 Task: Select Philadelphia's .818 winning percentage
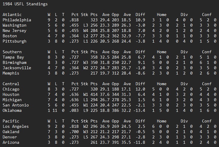click(x=74, y=20)
